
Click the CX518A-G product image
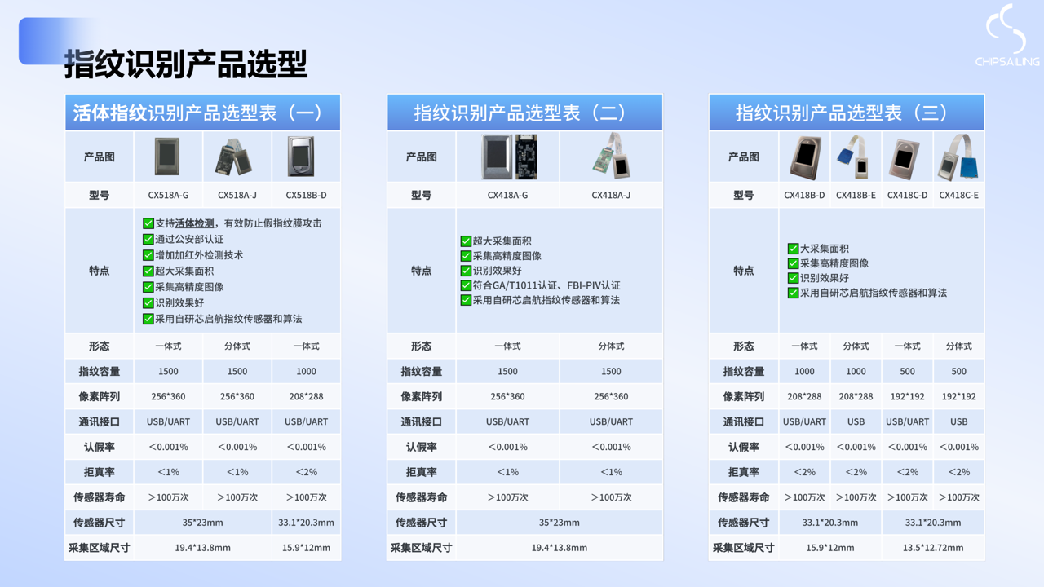pyautogui.click(x=168, y=157)
